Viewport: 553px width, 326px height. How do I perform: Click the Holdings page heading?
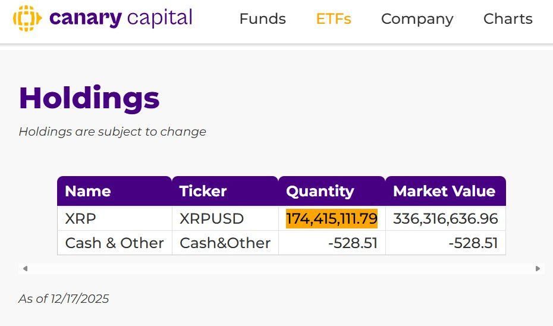(x=89, y=98)
